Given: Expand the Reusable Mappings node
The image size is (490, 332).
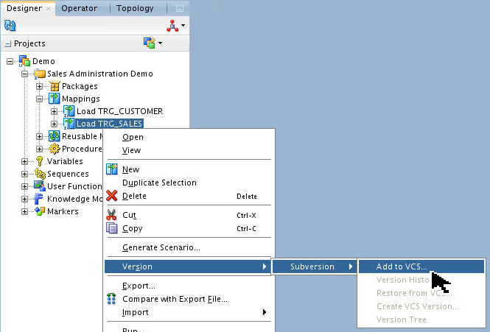Looking at the screenshot, I should pyautogui.click(x=39, y=136).
